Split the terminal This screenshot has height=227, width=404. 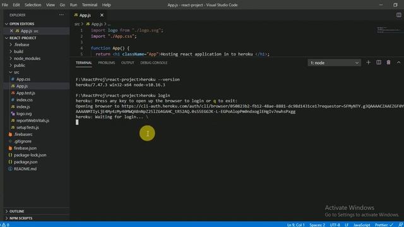[379, 62]
